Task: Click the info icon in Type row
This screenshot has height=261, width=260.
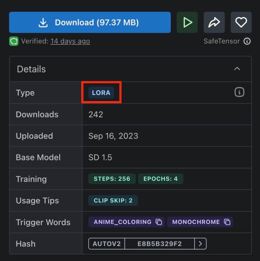Action: [x=239, y=92]
